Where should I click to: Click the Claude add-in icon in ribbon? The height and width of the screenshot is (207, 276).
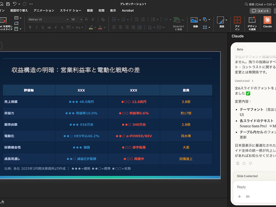point(267,21)
